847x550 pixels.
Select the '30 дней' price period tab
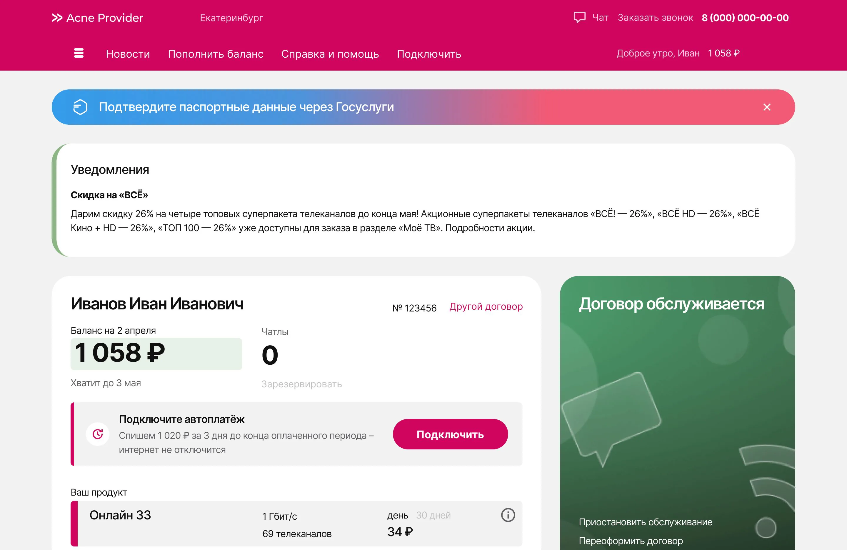tap(433, 516)
